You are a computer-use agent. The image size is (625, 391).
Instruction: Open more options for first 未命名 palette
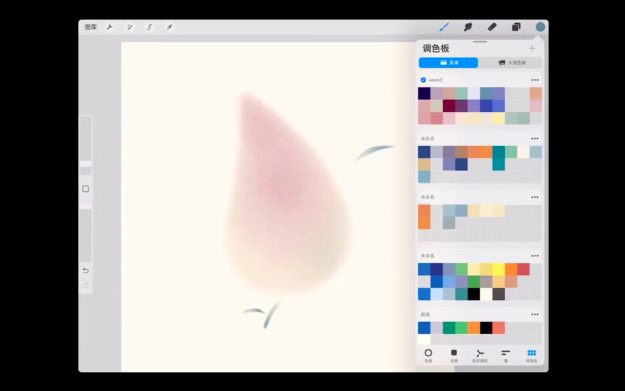point(535,139)
